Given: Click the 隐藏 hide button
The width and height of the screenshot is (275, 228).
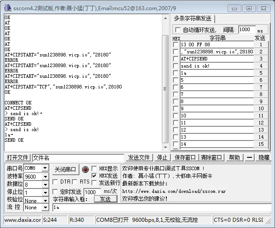Looking at the screenshot, I should [264, 157].
